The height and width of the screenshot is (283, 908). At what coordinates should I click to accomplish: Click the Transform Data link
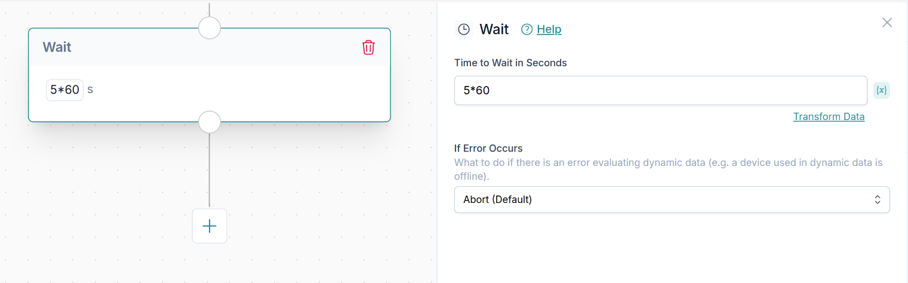pos(829,116)
